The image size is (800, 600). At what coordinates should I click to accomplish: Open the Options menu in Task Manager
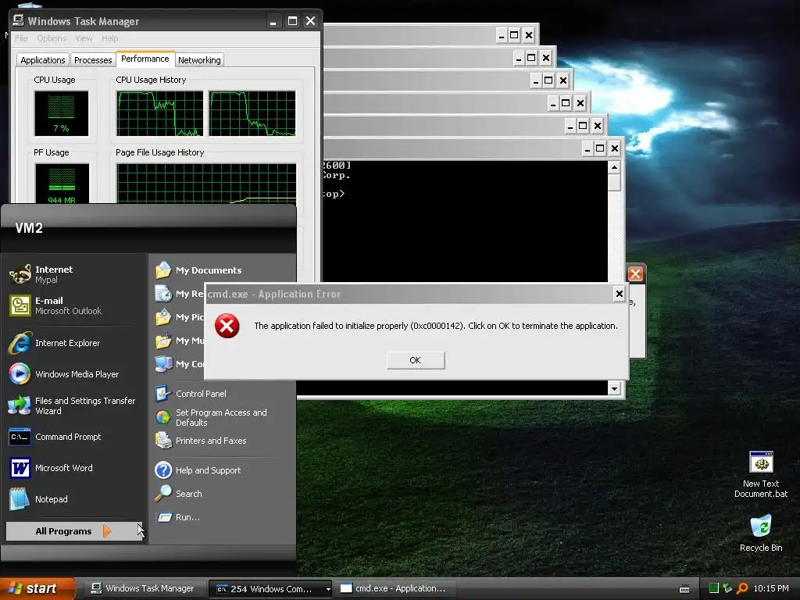(52, 38)
